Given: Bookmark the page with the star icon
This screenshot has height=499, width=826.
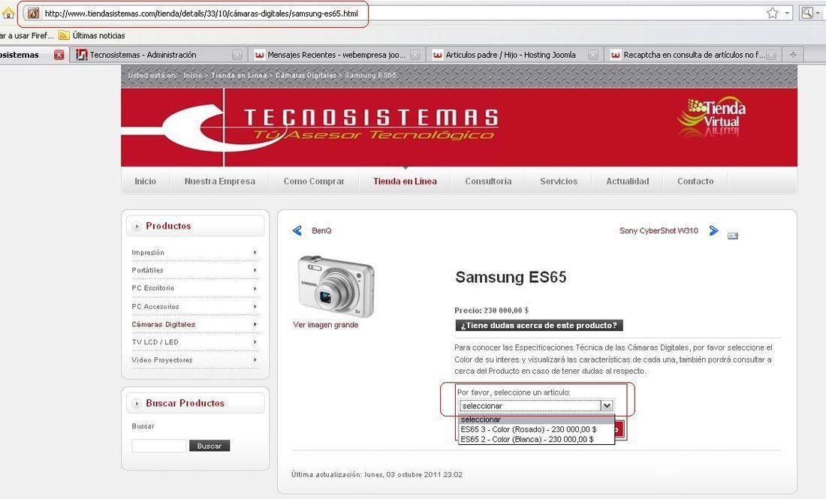Looking at the screenshot, I should coord(772,14).
